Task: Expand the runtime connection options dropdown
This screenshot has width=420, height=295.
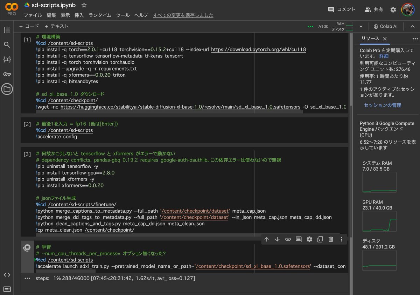Action: (x=361, y=27)
